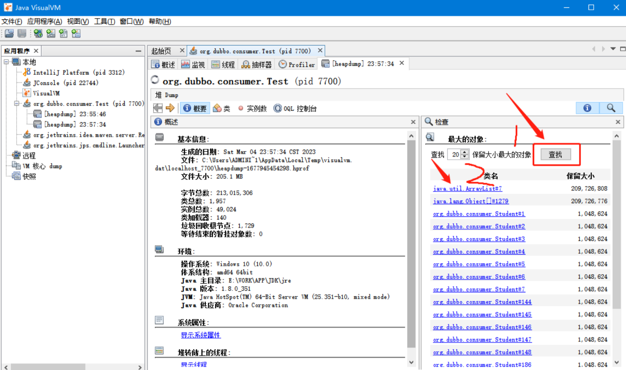Open the 帮助(H) menu
This screenshot has width=626, height=370.
pos(160,21)
